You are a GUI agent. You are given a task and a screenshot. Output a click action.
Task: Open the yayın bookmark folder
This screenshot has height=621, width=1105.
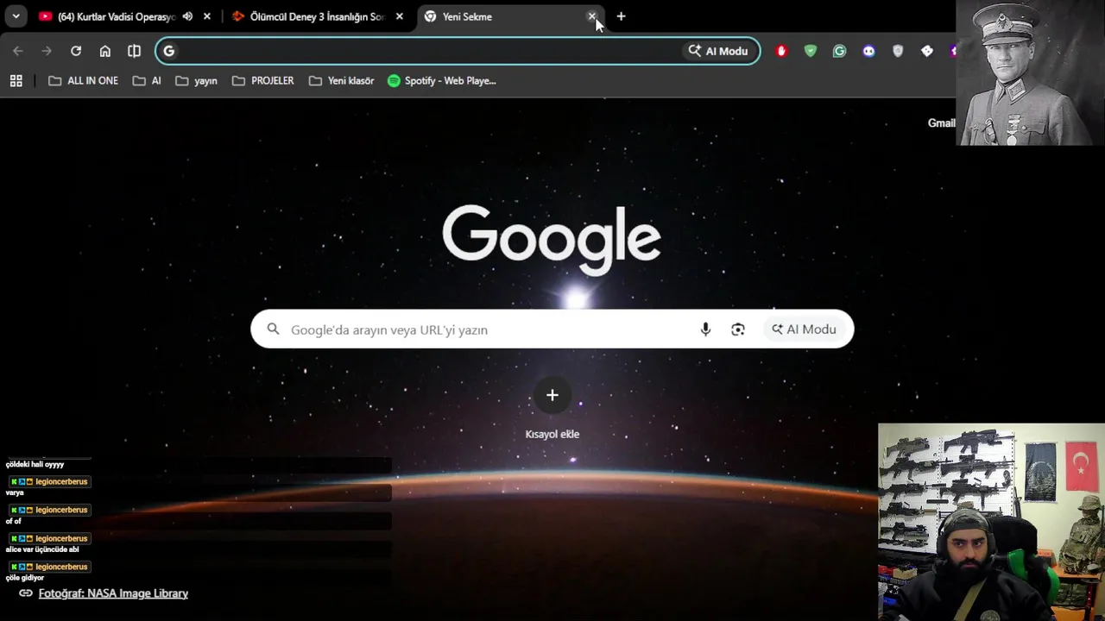pos(196,80)
